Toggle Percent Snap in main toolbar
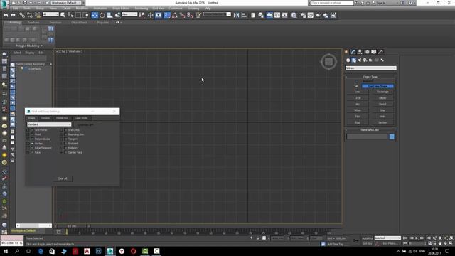 tap(183, 15)
